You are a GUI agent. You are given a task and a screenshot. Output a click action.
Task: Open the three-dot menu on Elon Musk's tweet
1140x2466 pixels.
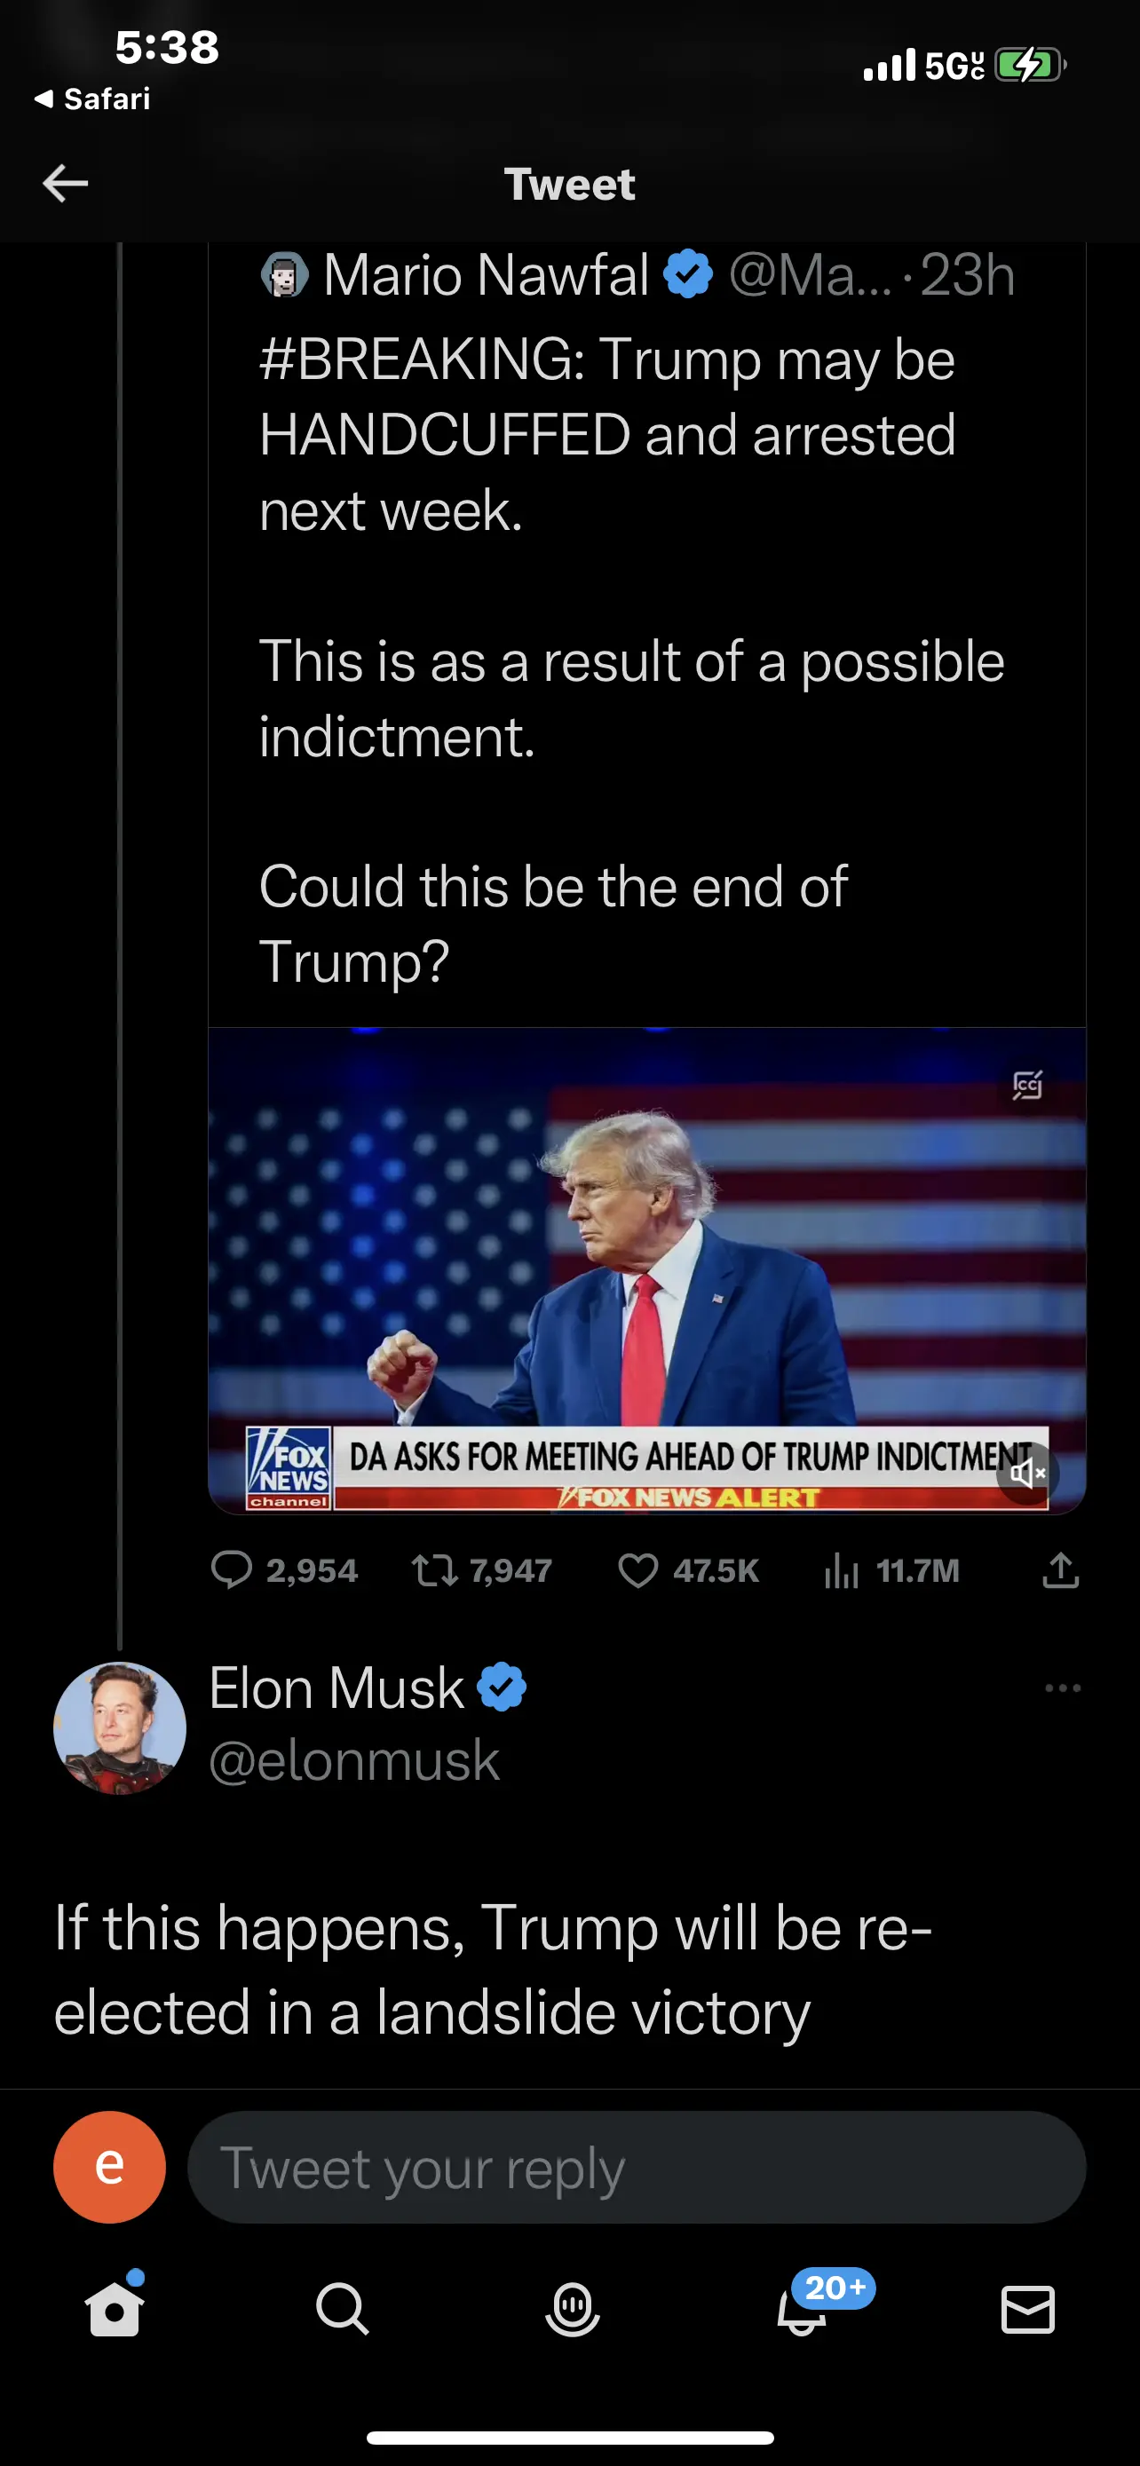point(1063,1687)
